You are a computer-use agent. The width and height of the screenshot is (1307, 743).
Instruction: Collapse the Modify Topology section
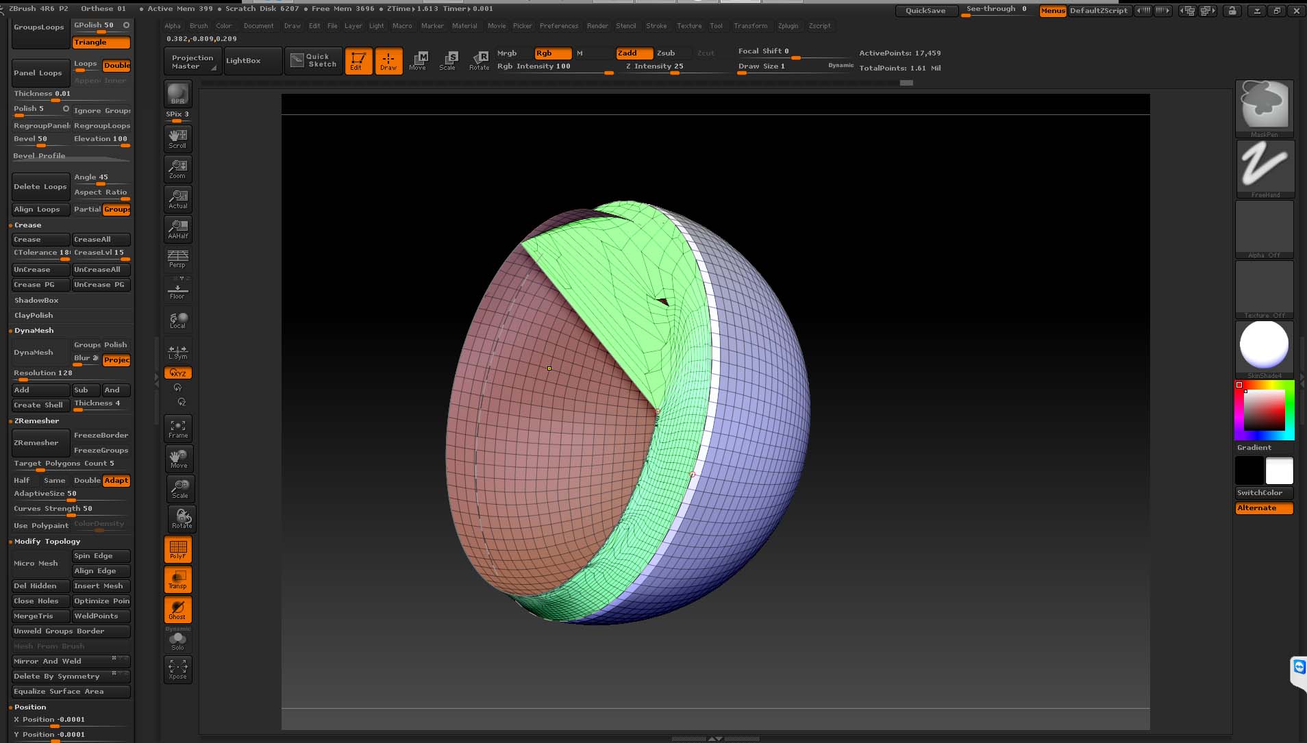click(x=47, y=541)
